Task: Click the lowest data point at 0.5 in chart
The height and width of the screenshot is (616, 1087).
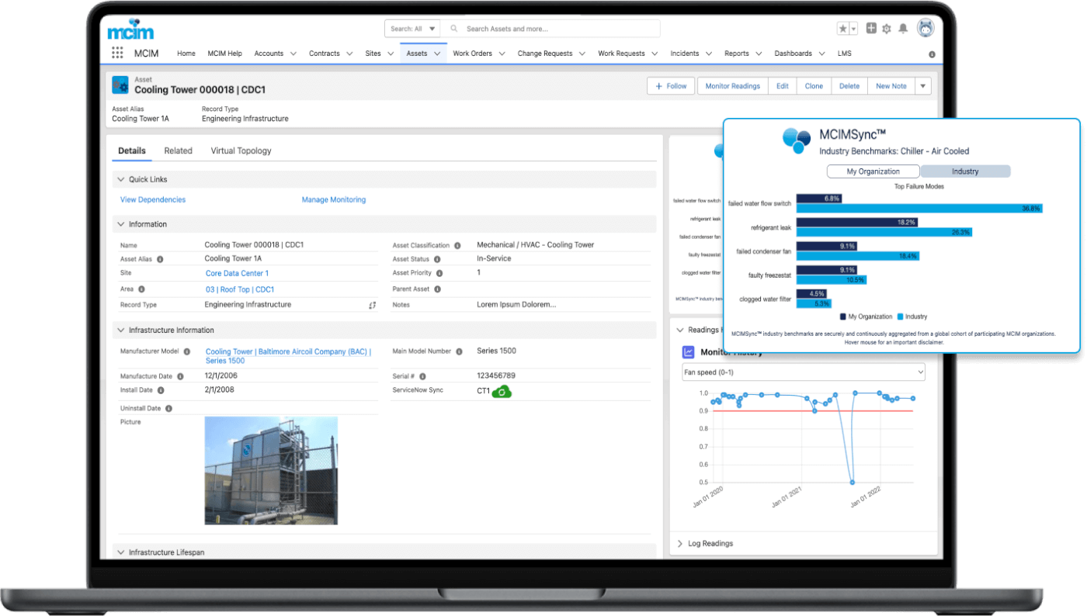Action: 852,483
